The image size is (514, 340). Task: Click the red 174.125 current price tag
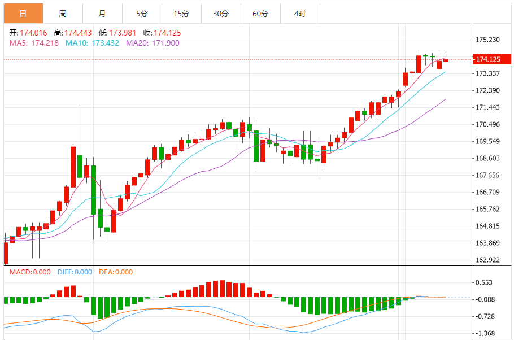click(492, 59)
